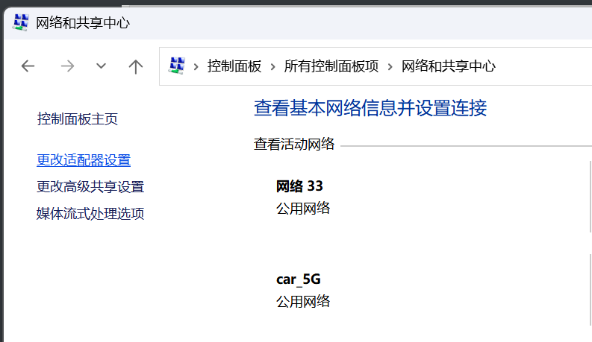Viewport: 592px width, 342px height.
Task: Open the recent locations dropdown chevron
Action: [101, 66]
